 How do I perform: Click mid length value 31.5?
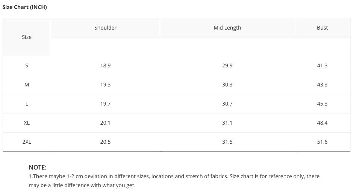click(x=227, y=142)
